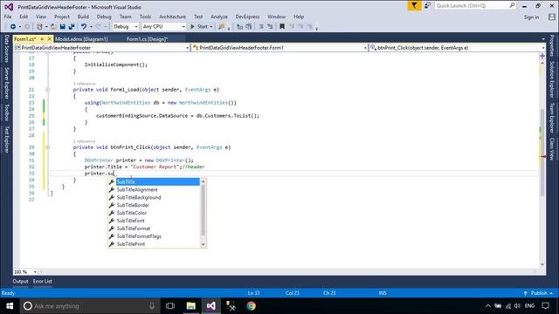Image resolution: width=559 pixels, height=314 pixels.
Task: Open the DevExpress menu
Action: (x=247, y=17)
